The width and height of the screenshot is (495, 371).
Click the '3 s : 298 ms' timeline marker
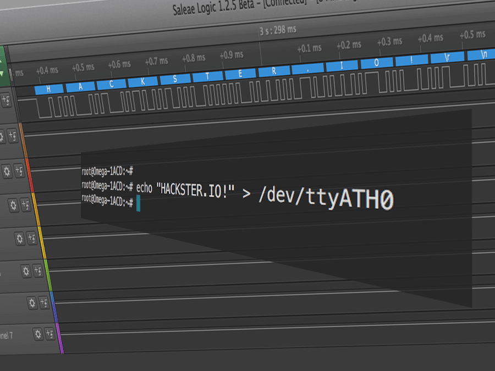(278, 30)
